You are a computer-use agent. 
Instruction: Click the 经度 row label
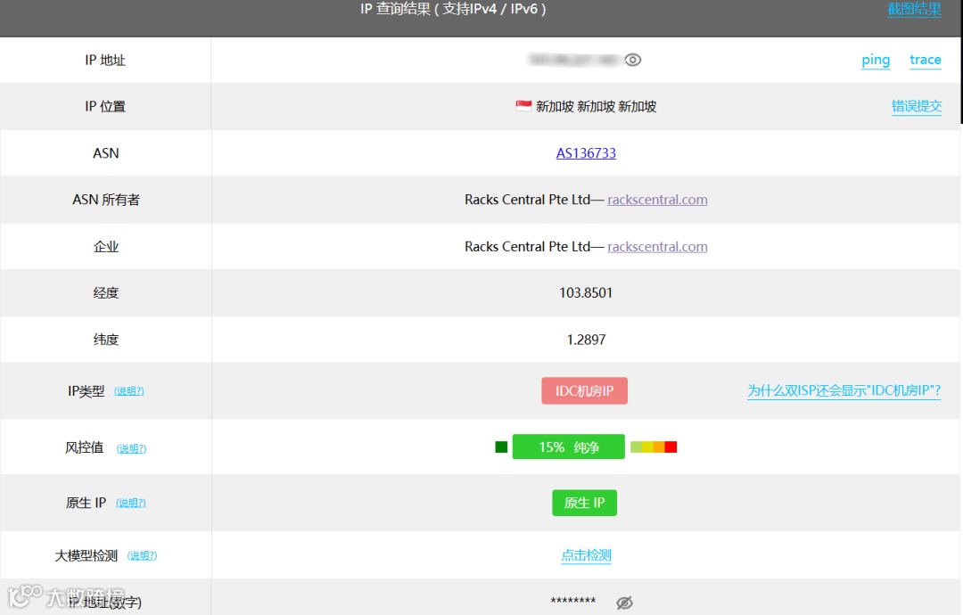(x=105, y=292)
